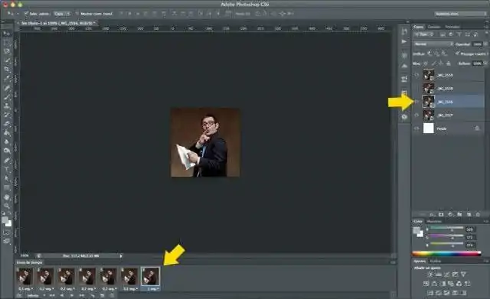The image size is (490, 299).
Task: Open the Normal blend mode dropdown
Action: [x=433, y=44]
